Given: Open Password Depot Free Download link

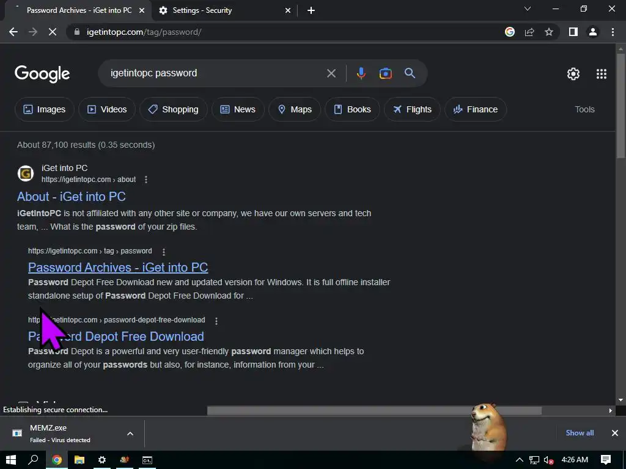Looking at the screenshot, I should (116, 336).
